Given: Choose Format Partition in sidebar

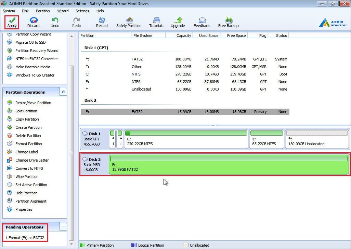Looking at the screenshot, I should pos(28,144).
